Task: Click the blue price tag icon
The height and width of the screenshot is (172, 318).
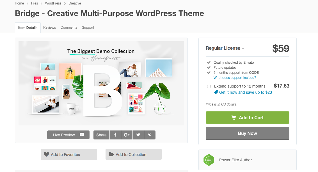Action: (x=216, y=92)
